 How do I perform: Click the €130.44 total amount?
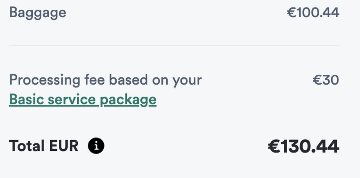(303, 146)
